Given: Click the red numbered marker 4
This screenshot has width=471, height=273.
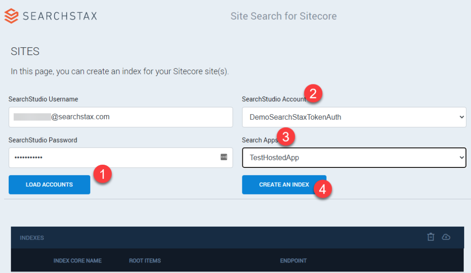Looking at the screenshot, I should pyautogui.click(x=324, y=189).
